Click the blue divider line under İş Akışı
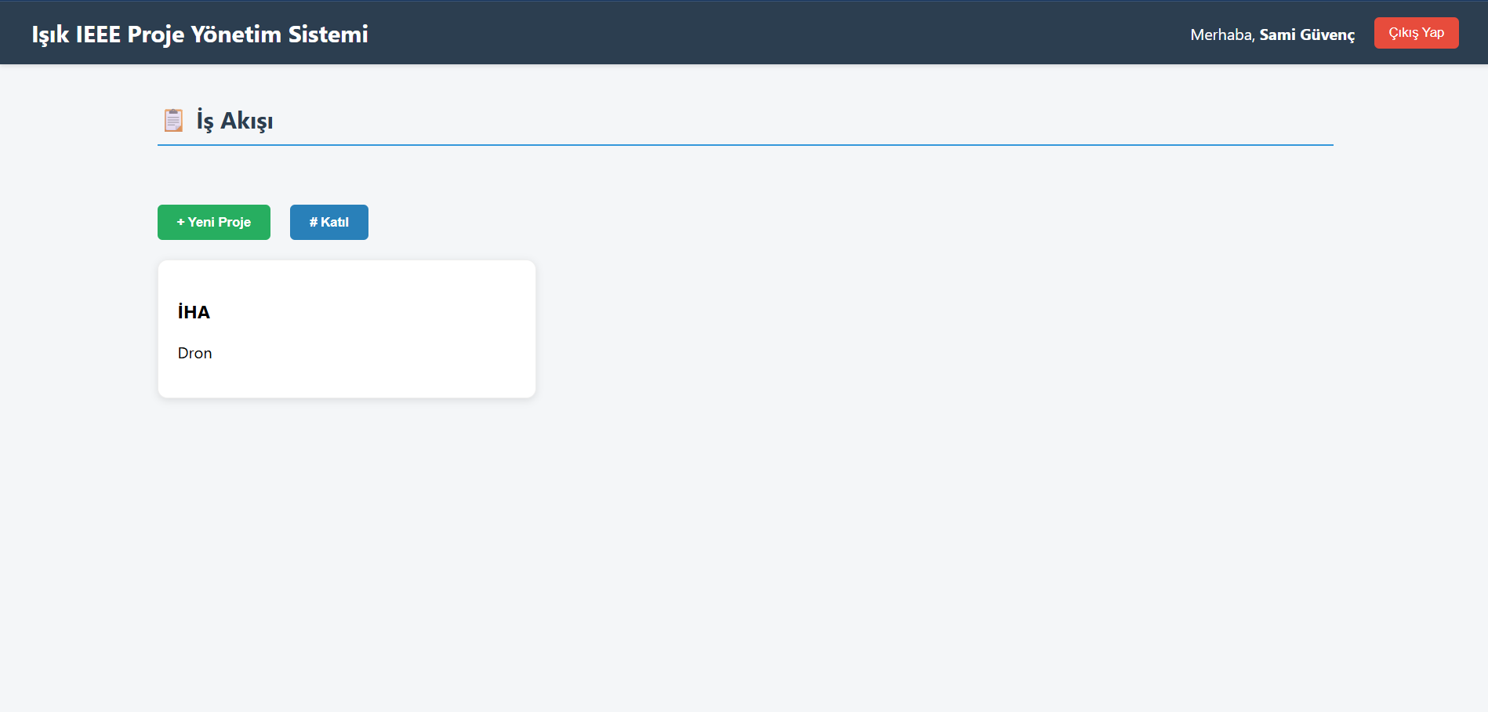The width and height of the screenshot is (1488, 712). pos(745,145)
